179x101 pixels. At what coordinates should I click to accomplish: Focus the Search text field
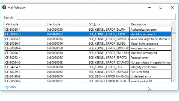[96, 17]
